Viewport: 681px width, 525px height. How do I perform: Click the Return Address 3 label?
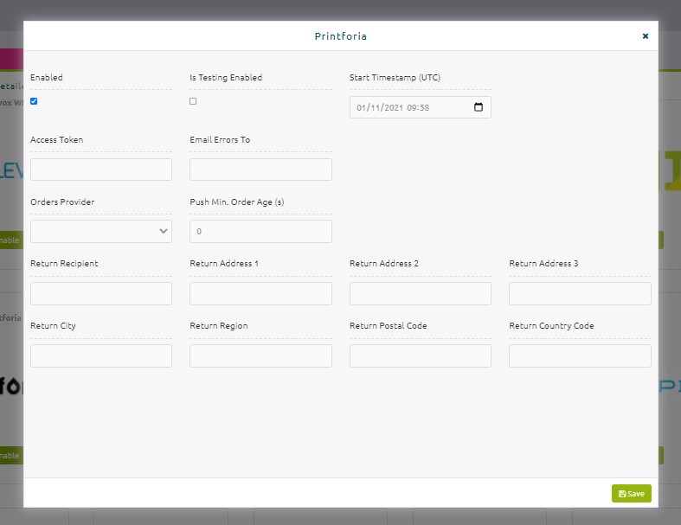543,263
